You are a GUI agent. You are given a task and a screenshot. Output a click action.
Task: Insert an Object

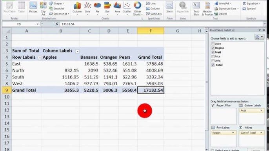coord(221,14)
